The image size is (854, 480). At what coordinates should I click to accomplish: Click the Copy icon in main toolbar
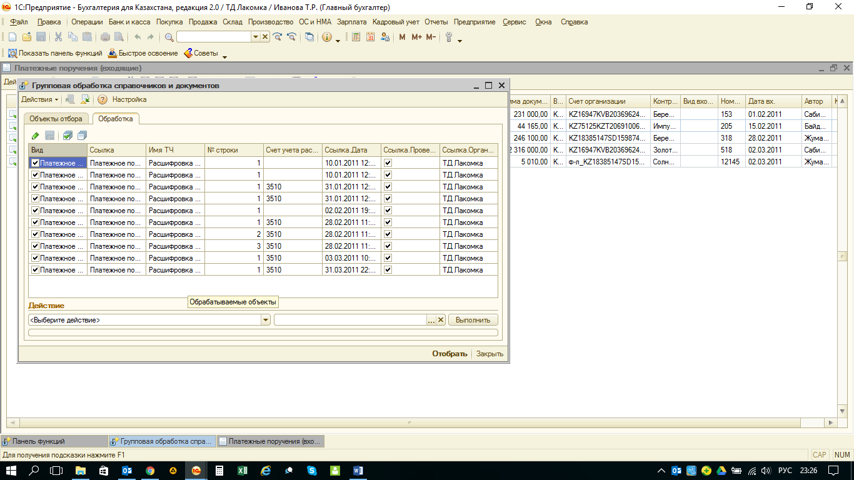pos(73,37)
